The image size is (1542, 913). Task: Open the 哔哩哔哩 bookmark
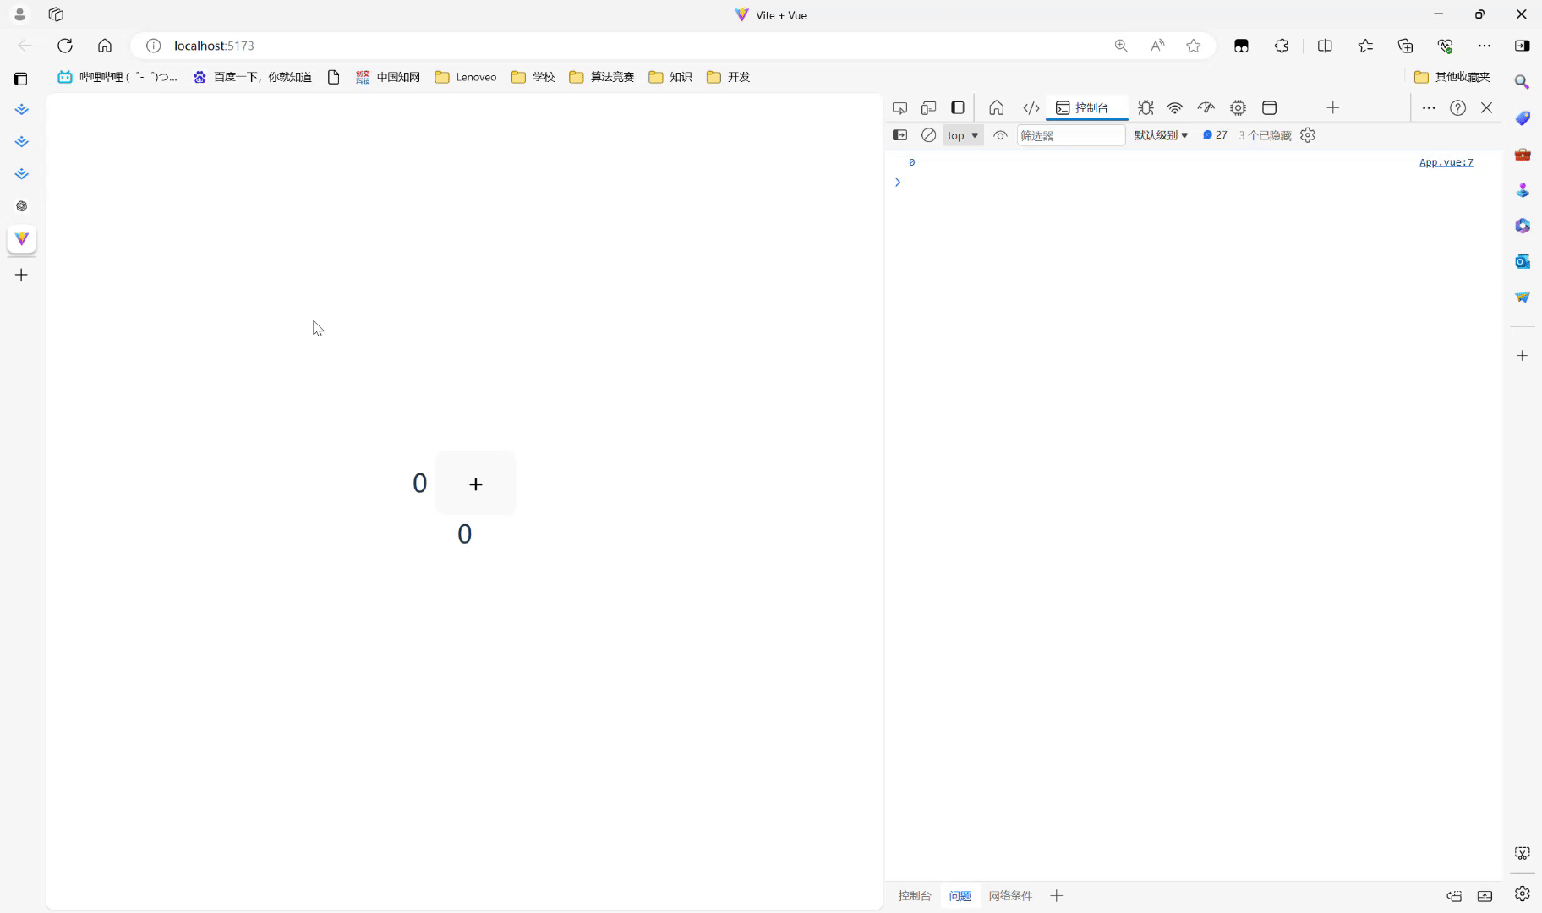(118, 77)
